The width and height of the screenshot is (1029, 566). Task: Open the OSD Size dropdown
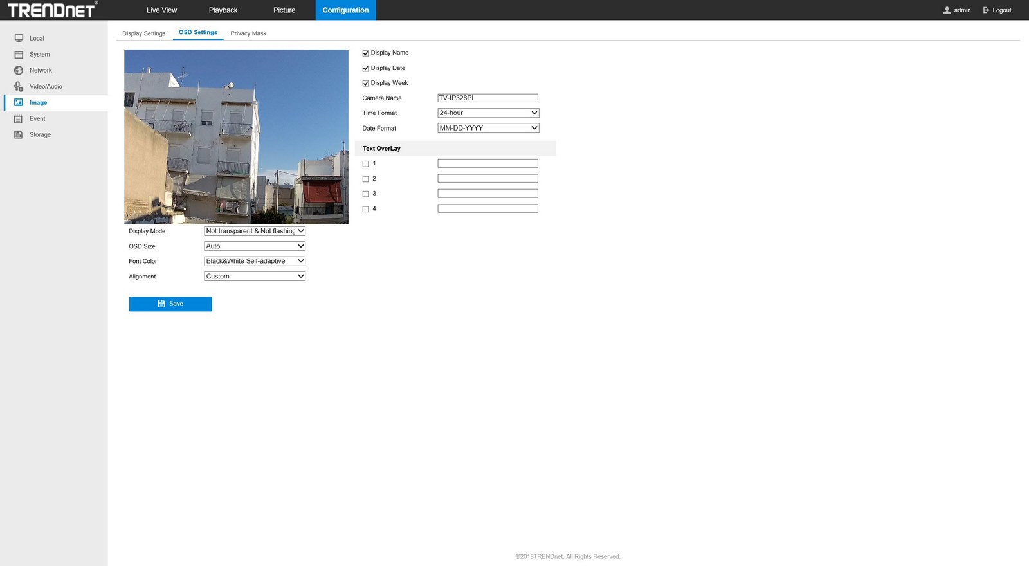[255, 246]
